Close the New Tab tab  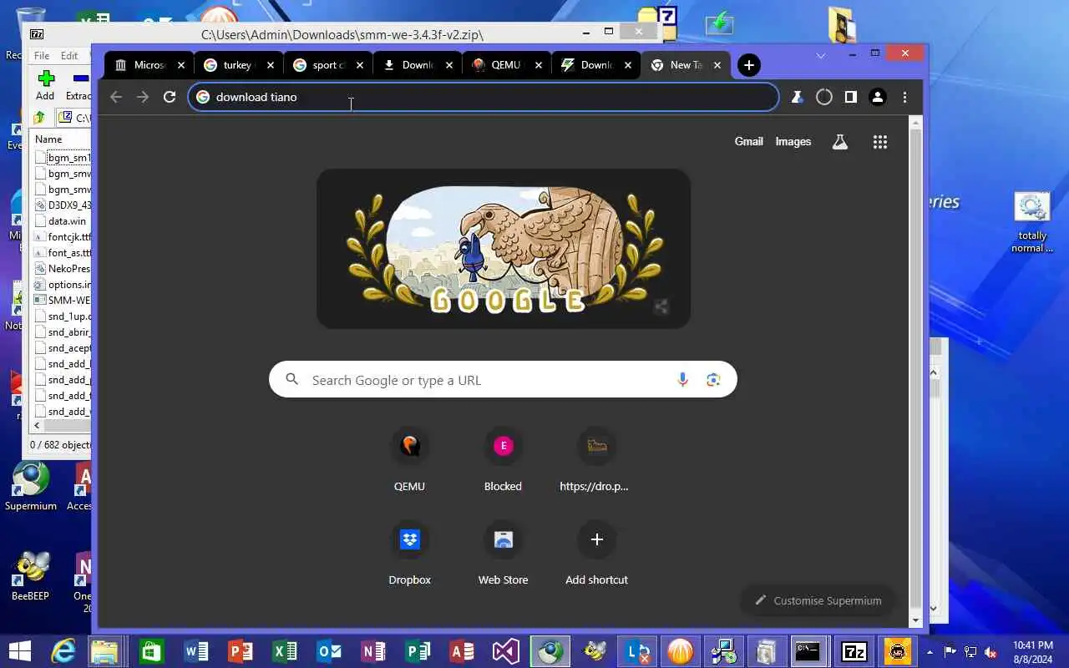[717, 65]
